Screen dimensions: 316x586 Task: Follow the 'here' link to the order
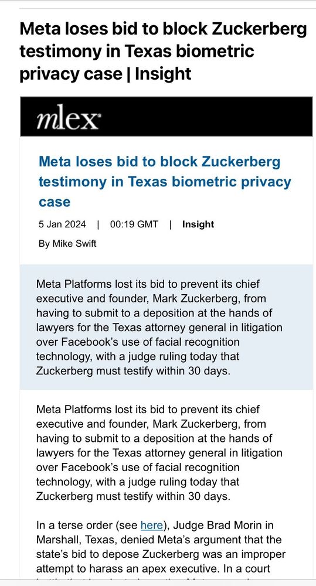[x=151, y=526]
